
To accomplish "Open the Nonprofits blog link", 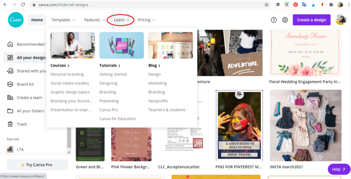I will click(x=158, y=101).
